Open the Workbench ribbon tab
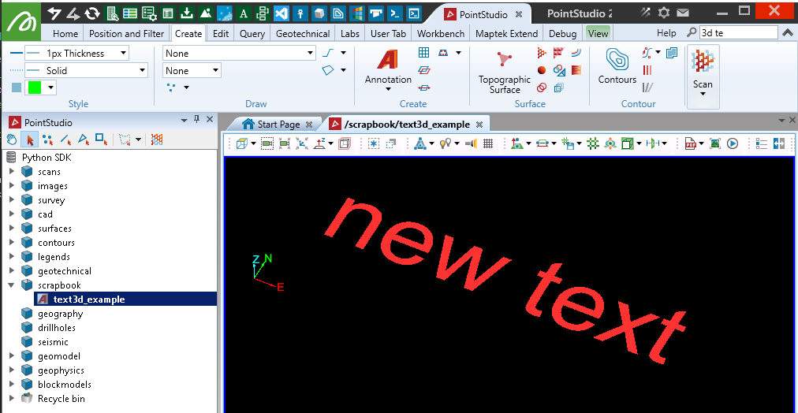The width and height of the screenshot is (798, 413). pyautogui.click(x=441, y=34)
